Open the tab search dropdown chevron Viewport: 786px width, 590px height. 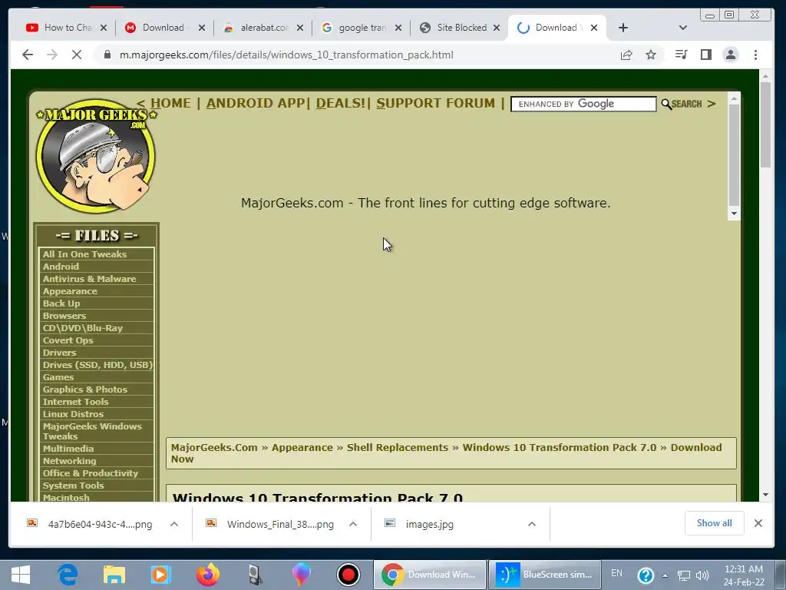[682, 28]
